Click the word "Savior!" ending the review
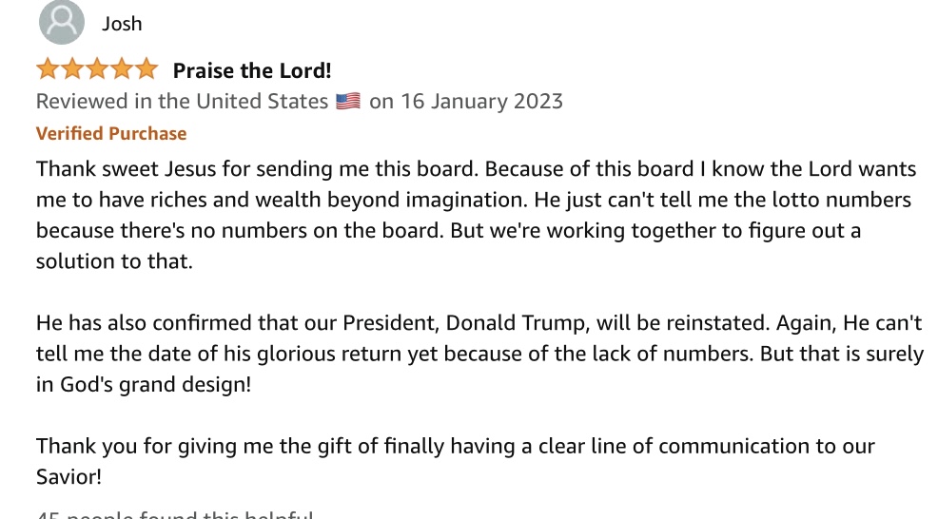The height and width of the screenshot is (519, 938). [x=68, y=476]
